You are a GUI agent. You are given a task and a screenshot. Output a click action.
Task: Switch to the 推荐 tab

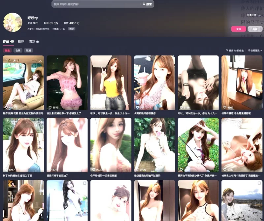click(21, 42)
